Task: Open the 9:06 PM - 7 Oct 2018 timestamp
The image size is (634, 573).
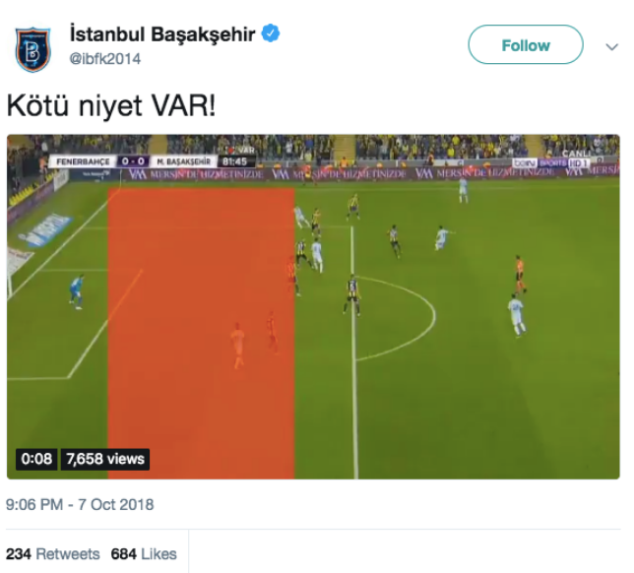Action: pos(80,505)
